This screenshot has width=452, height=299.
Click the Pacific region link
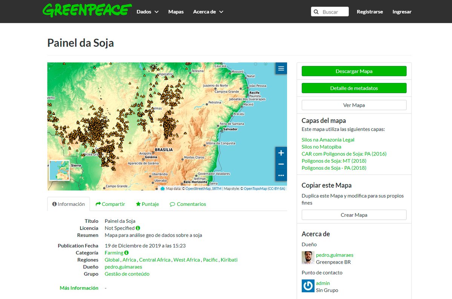(x=210, y=260)
